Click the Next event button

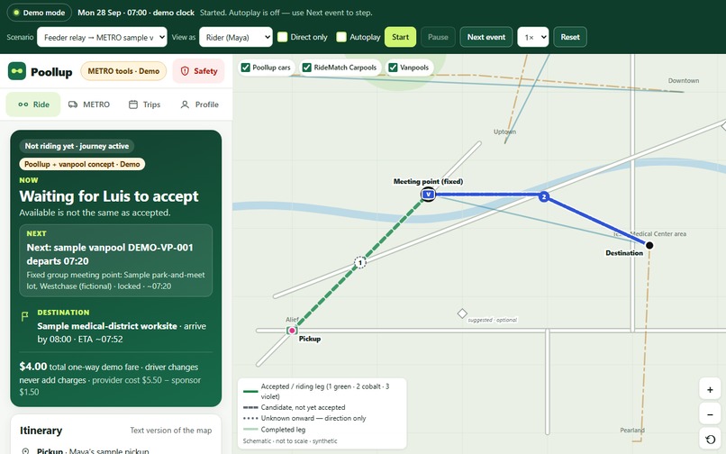pos(486,37)
